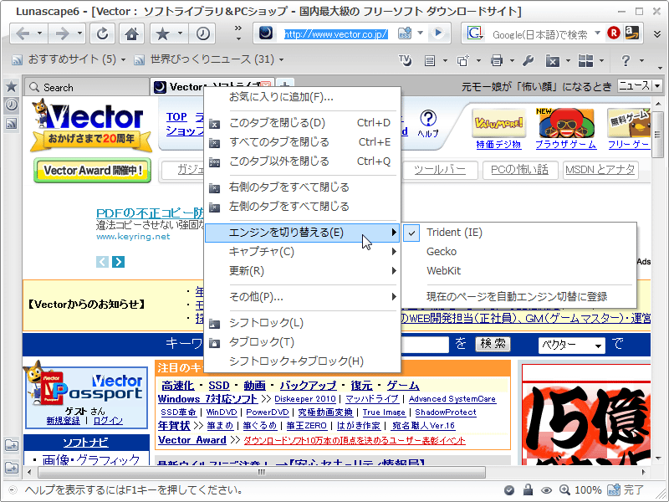Viewport: 669px width, 502px height.
Task: Choose このタブ以外を閉じる
Action: coord(302,161)
